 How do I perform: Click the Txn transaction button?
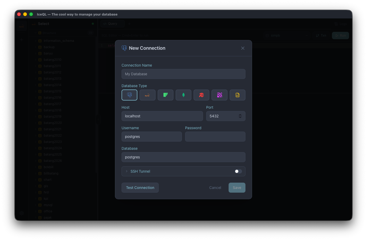[x=321, y=36]
